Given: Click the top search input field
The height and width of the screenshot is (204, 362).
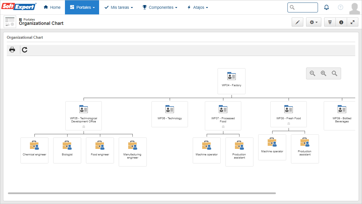Looking at the screenshot, I should tap(303, 7).
